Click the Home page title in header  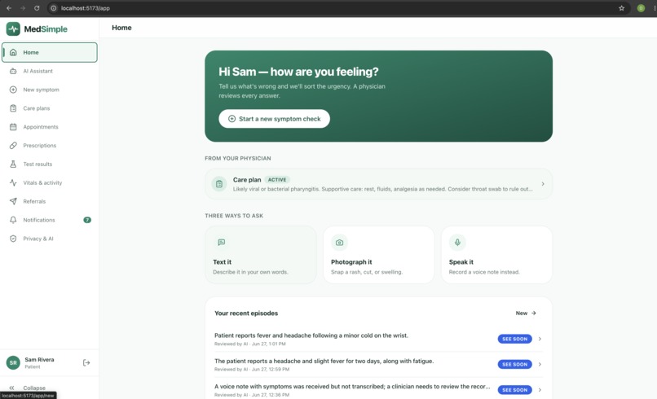click(121, 28)
